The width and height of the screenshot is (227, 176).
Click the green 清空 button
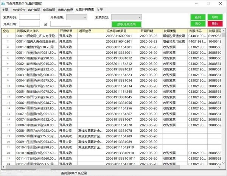(x=198, y=24)
